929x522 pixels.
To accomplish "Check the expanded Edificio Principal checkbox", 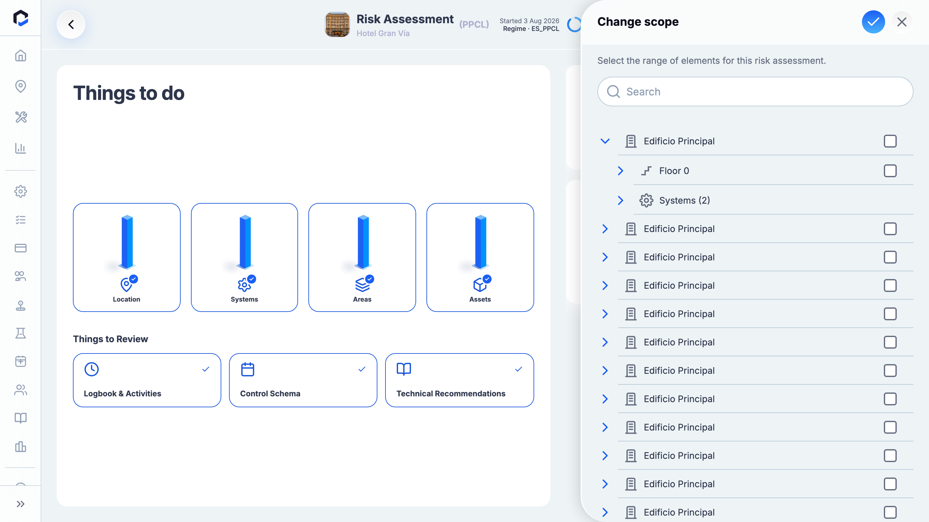I will 890,141.
